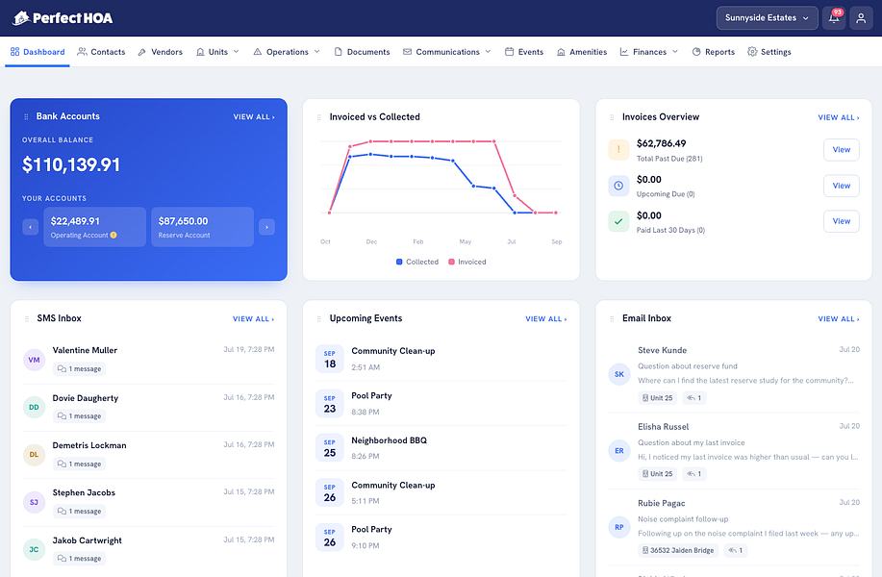Click the Invoiced vs Collected drag handle
This screenshot has width=882, height=577.
(x=319, y=117)
